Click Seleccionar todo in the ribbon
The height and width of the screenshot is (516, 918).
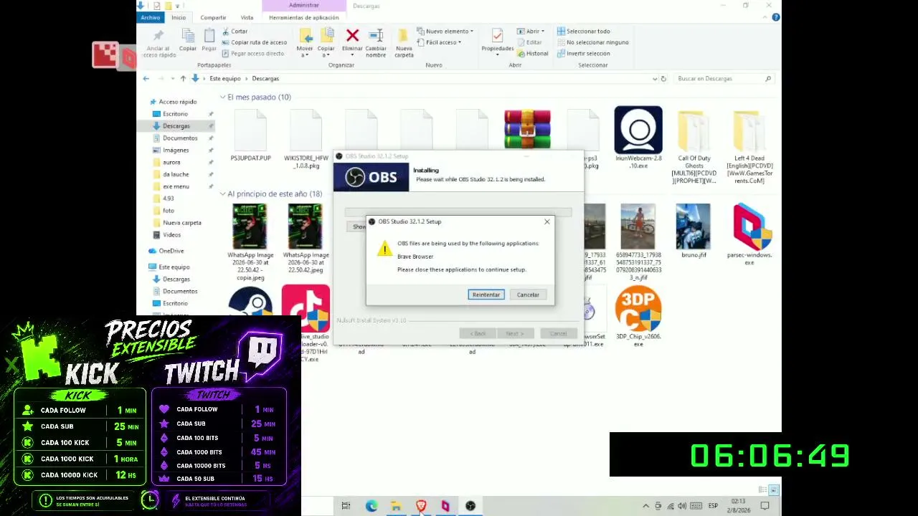(583, 32)
